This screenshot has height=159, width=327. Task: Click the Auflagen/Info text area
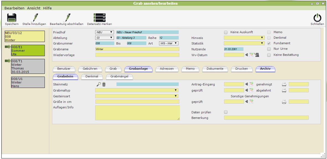click(x=137, y=113)
